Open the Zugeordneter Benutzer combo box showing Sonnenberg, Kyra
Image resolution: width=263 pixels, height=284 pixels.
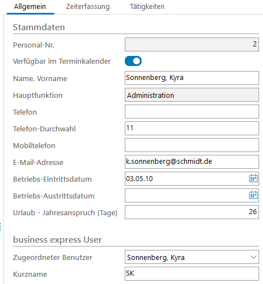[x=192, y=257]
